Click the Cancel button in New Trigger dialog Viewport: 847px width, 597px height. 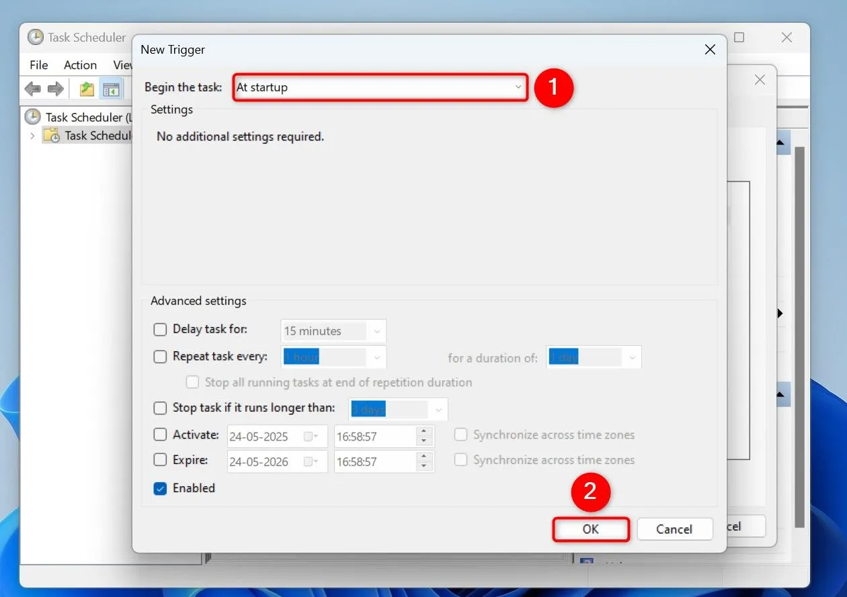click(x=674, y=529)
